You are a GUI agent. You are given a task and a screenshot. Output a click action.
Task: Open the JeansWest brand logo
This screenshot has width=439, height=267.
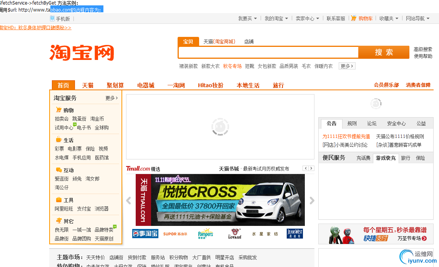click(x=294, y=234)
